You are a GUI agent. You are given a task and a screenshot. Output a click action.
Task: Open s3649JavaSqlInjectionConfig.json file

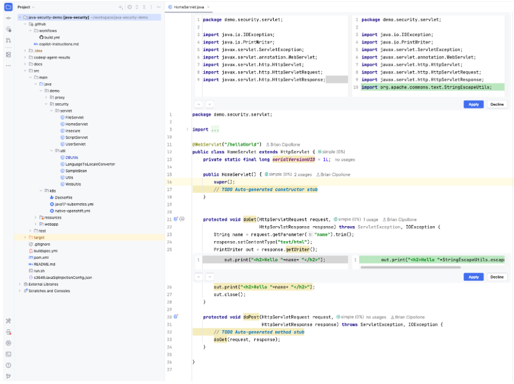[61, 277]
